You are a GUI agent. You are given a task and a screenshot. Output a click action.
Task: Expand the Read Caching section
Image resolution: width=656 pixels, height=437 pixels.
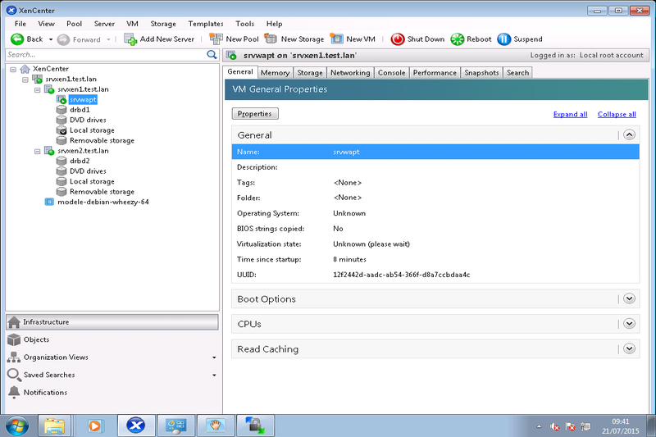click(x=629, y=348)
